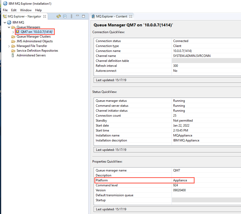
Task: Collapse the IBM MQ tree root
Action: pyautogui.click(x=5, y=22)
